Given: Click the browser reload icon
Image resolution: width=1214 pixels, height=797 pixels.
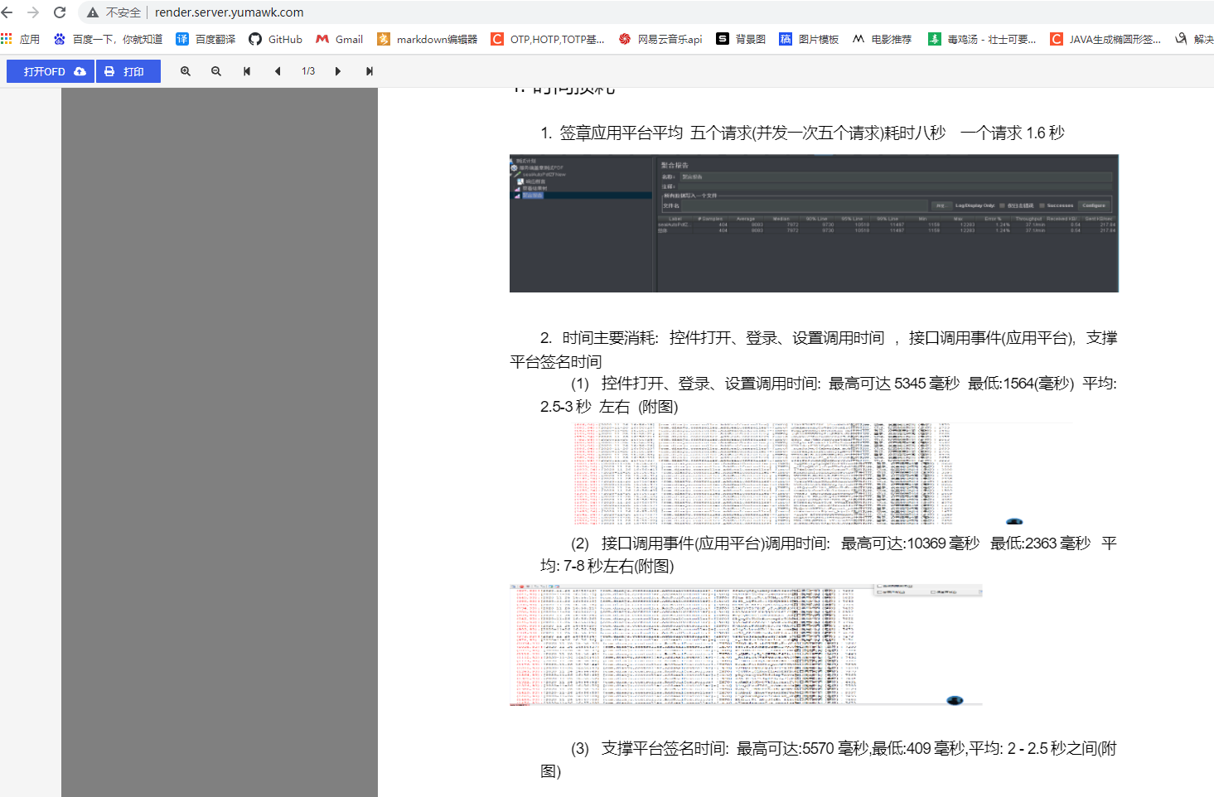Looking at the screenshot, I should pos(60,12).
